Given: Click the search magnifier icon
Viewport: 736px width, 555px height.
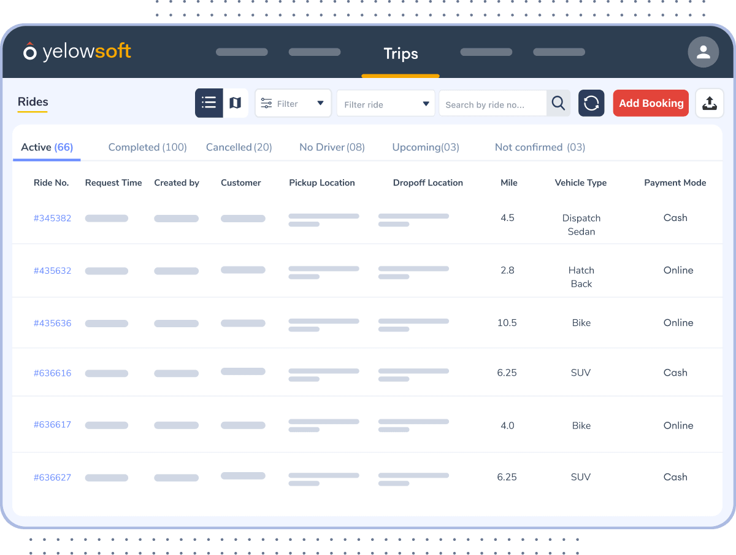Looking at the screenshot, I should 558,103.
